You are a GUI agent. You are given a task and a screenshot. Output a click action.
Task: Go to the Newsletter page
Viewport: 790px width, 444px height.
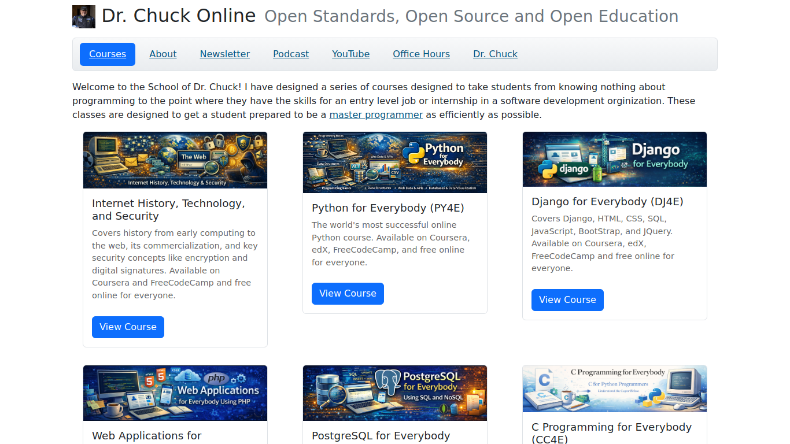pyautogui.click(x=225, y=54)
